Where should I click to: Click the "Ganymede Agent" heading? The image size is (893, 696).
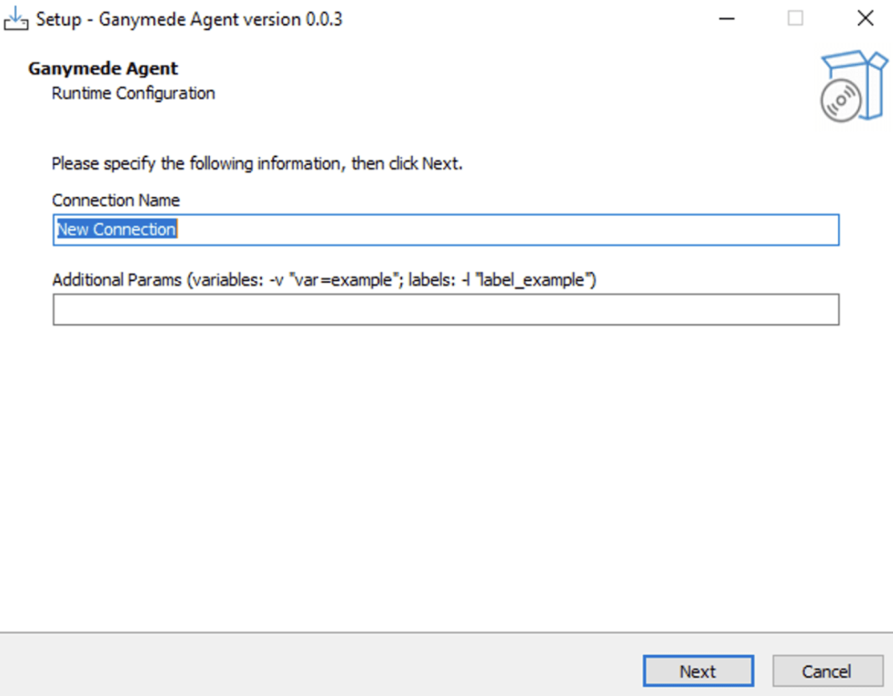click(x=103, y=68)
